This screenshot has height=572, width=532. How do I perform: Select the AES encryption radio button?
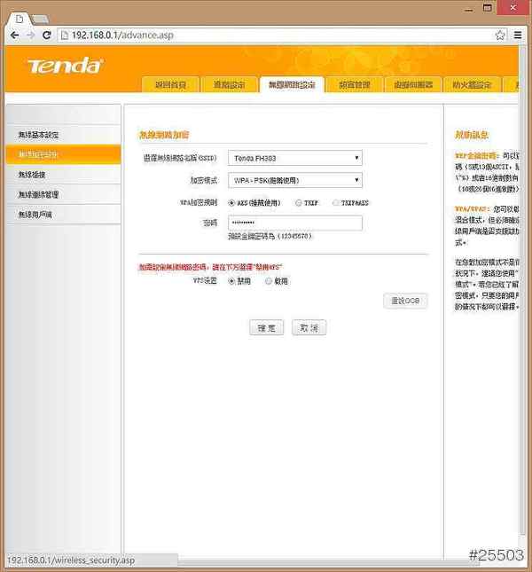231,203
